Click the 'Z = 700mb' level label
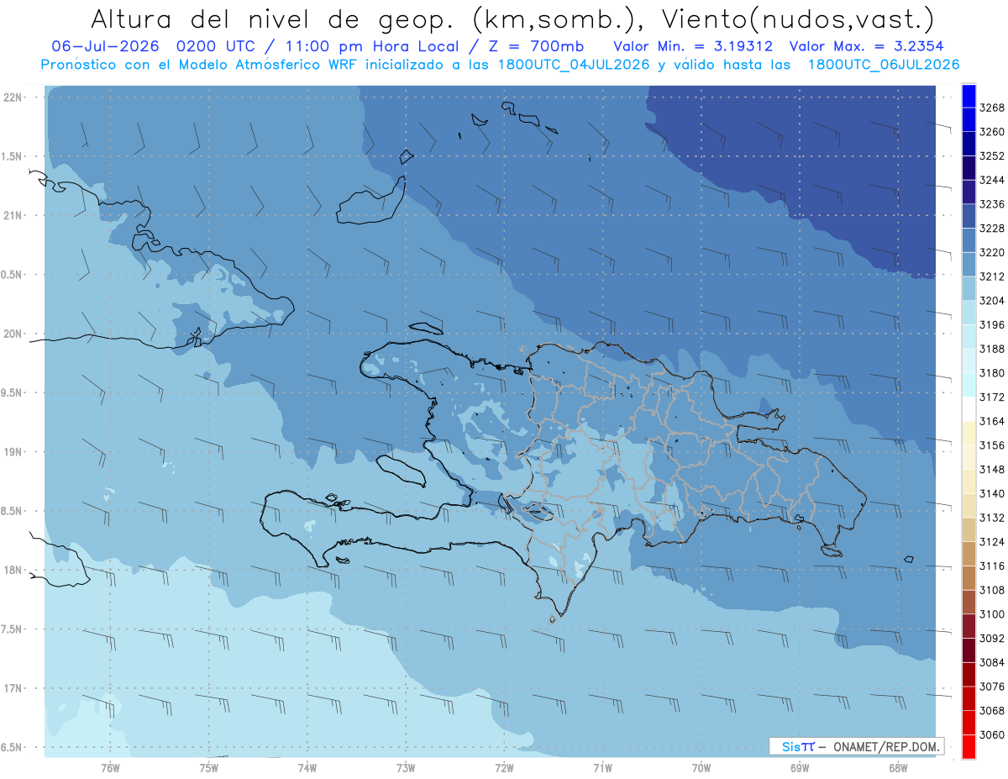The height and width of the screenshot is (779, 1008). [x=536, y=47]
